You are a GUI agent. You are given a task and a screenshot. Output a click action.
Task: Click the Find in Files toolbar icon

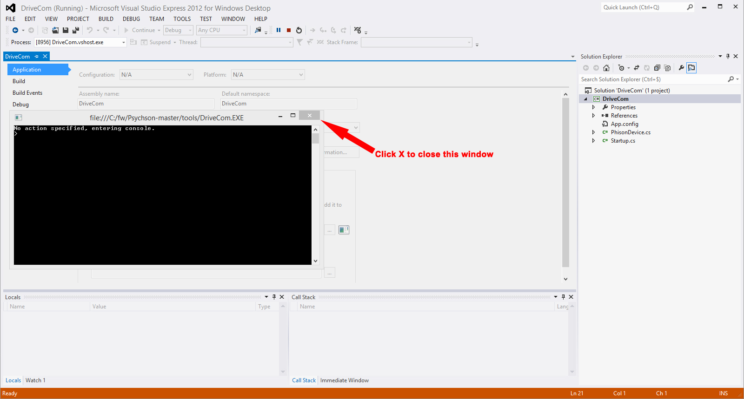click(258, 30)
